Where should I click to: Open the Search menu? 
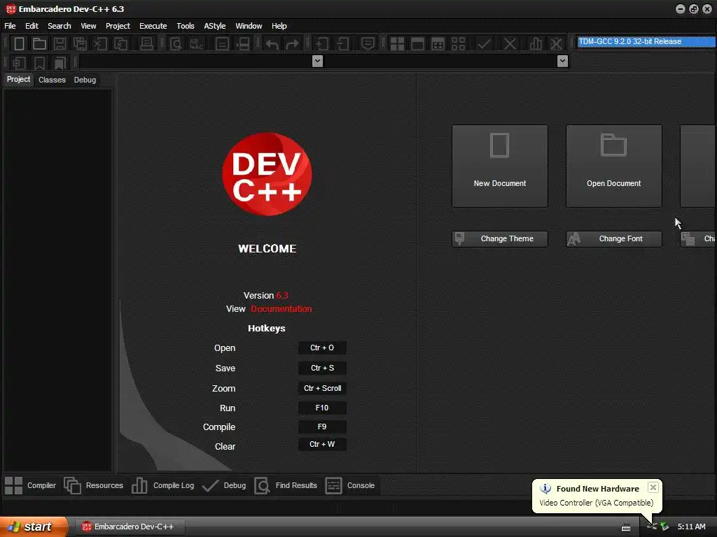pos(60,26)
